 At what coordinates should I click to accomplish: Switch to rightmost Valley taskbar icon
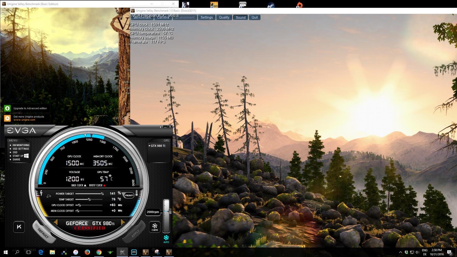tap(169, 252)
